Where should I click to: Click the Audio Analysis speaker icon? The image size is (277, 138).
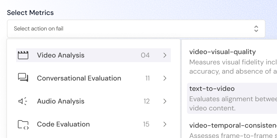[23, 101]
